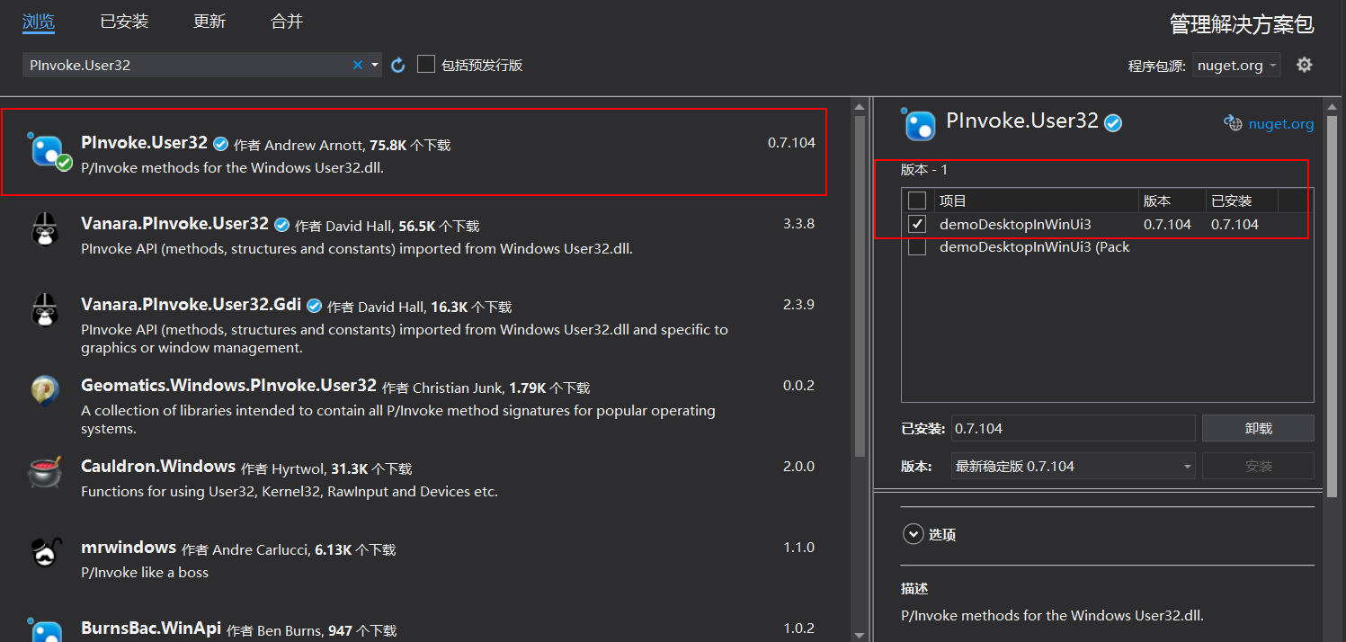This screenshot has height=642, width=1346.
Task: Click 描述 heading in details pane
Action: click(x=914, y=589)
